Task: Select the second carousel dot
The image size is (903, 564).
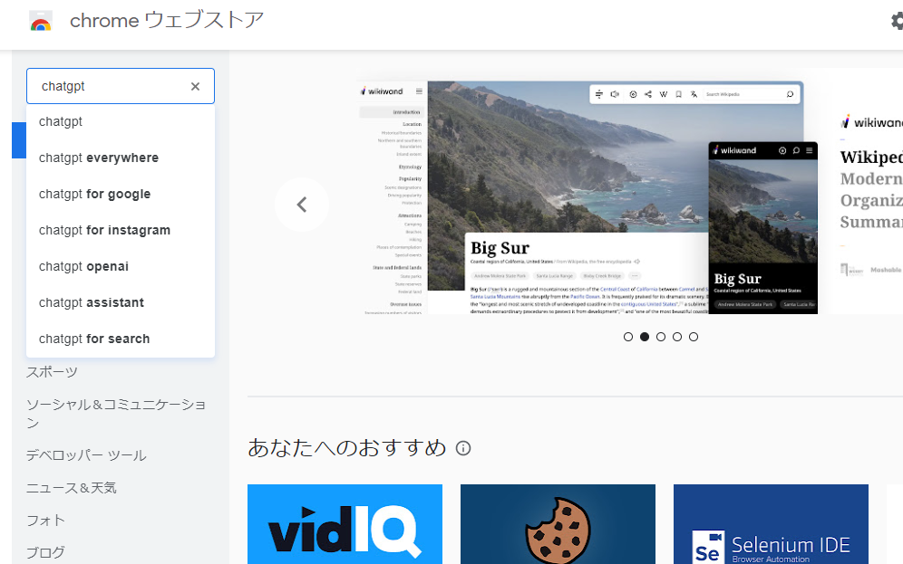Action: pyautogui.click(x=645, y=337)
